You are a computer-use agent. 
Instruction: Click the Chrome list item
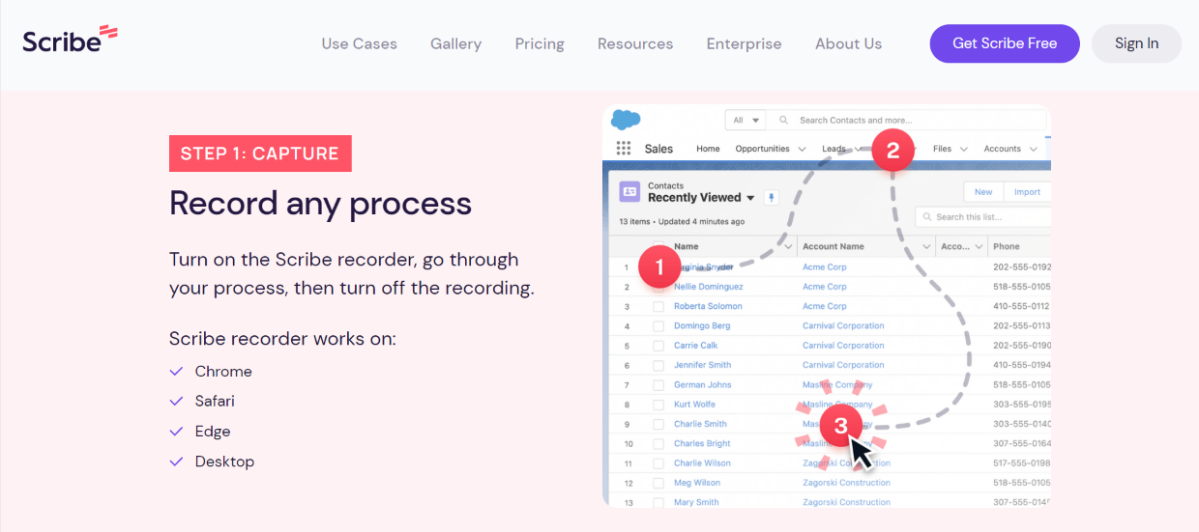[x=223, y=372]
